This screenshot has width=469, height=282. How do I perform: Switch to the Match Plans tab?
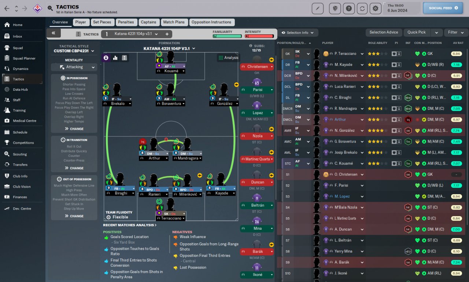coord(174,22)
